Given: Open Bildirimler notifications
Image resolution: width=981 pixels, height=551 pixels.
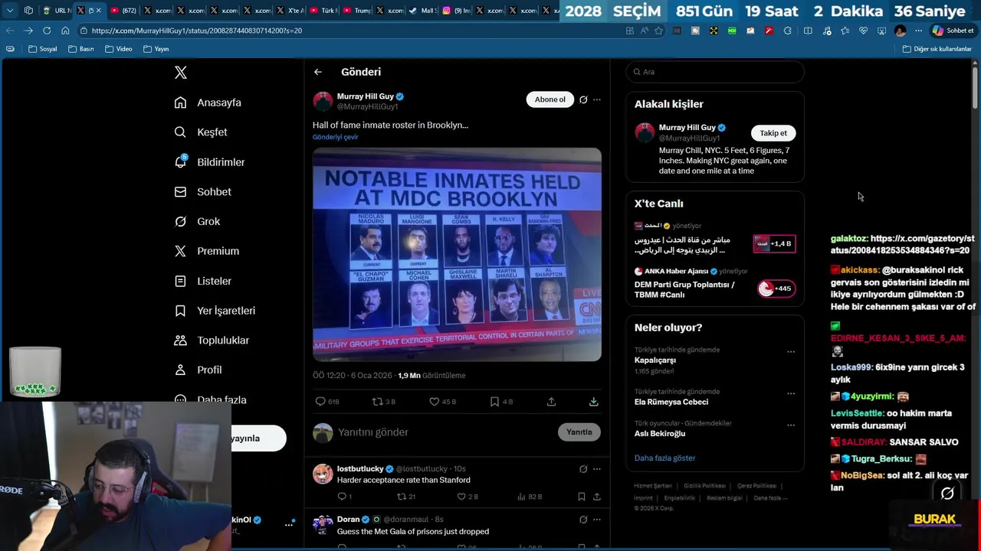Looking at the screenshot, I should [x=209, y=162].
